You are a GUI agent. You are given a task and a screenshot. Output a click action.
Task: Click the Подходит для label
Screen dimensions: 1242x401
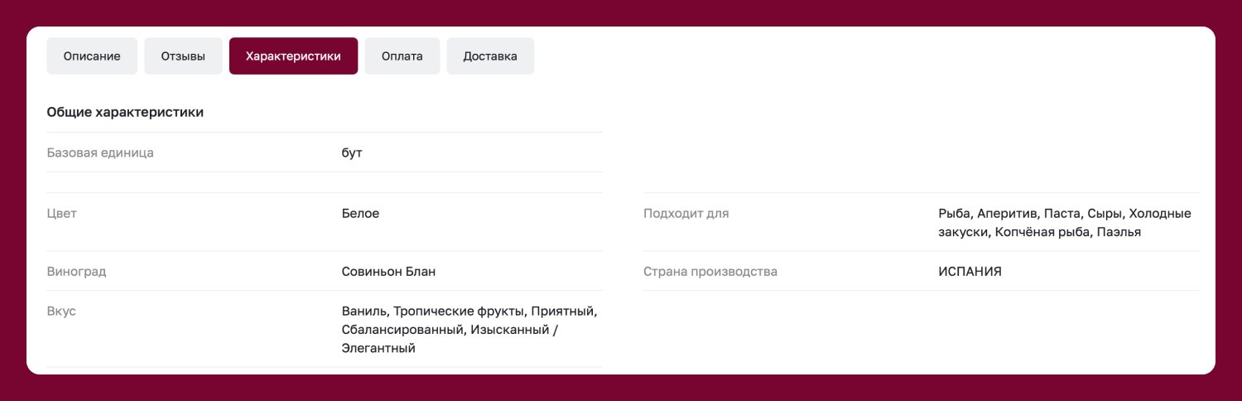click(x=686, y=213)
